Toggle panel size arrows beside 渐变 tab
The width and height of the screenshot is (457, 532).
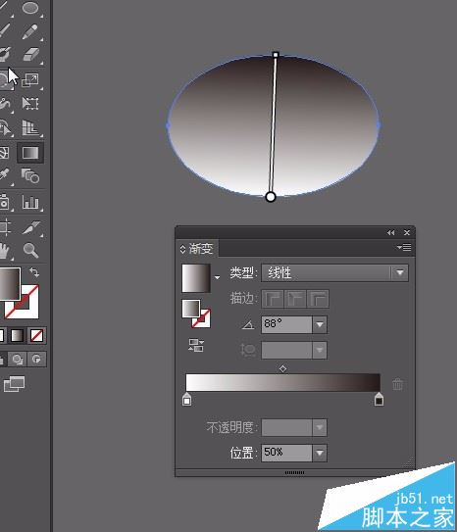point(182,249)
